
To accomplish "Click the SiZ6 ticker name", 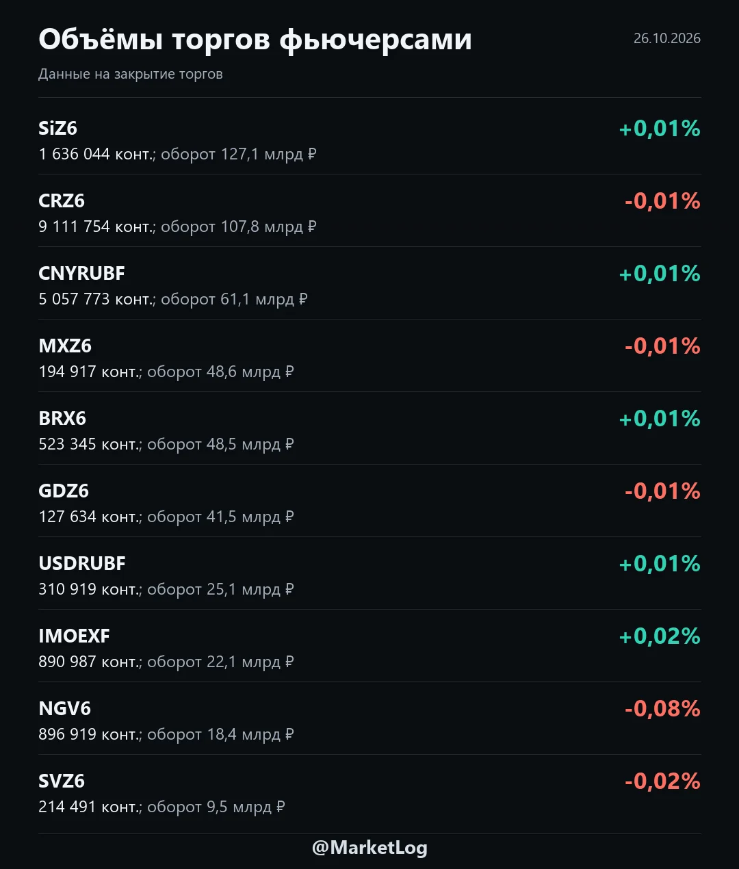I will 58,129.
